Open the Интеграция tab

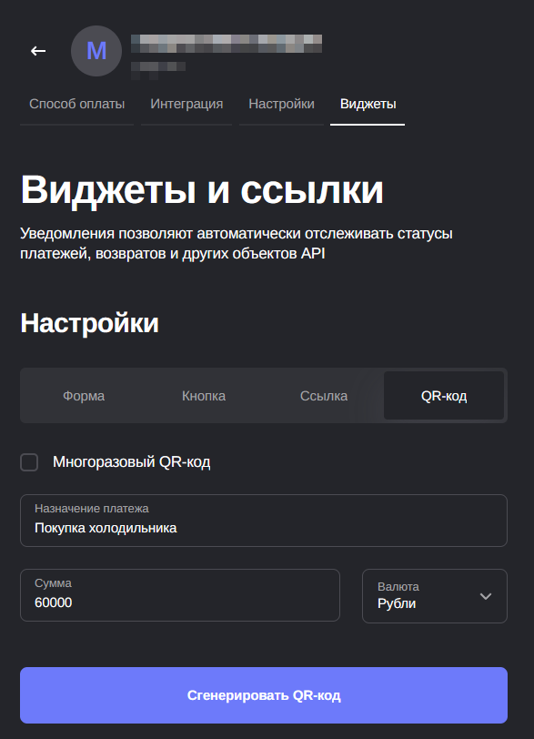pos(186,104)
